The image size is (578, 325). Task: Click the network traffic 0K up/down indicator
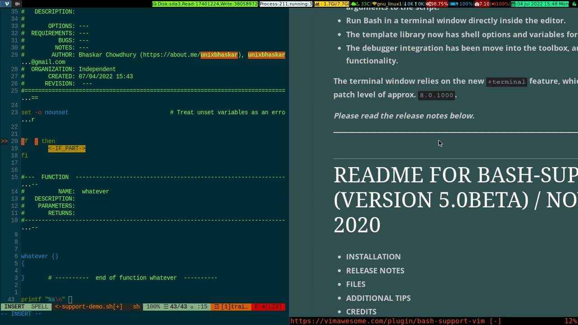pyautogui.click(x=413, y=4)
